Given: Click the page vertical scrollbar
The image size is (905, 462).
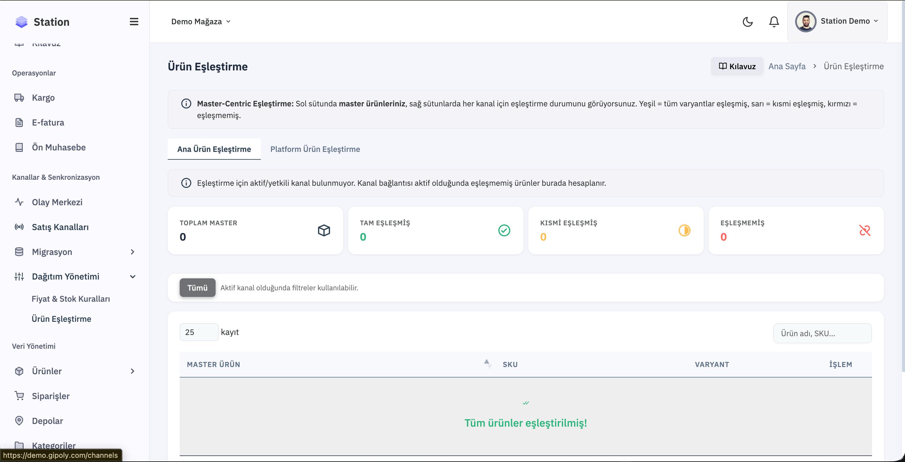Looking at the screenshot, I should coord(903,186).
